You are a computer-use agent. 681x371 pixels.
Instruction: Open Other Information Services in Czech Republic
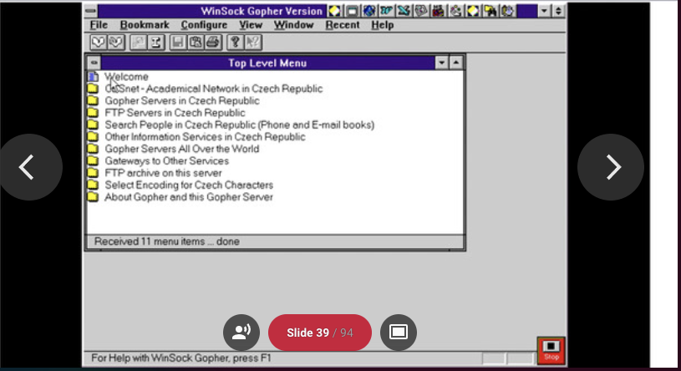point(205,137)
